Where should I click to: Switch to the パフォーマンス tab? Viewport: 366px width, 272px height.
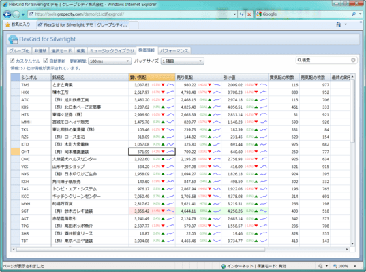point(174,51)
